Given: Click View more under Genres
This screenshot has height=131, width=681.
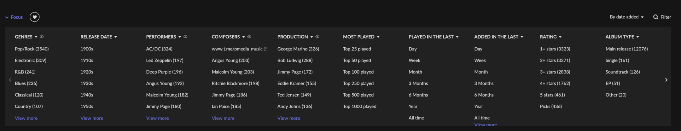Looking at the screenshot, I should click(x=26, y=118).
